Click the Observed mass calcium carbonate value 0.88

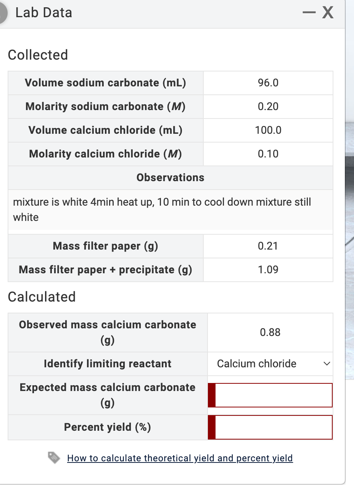pos(270,332)
